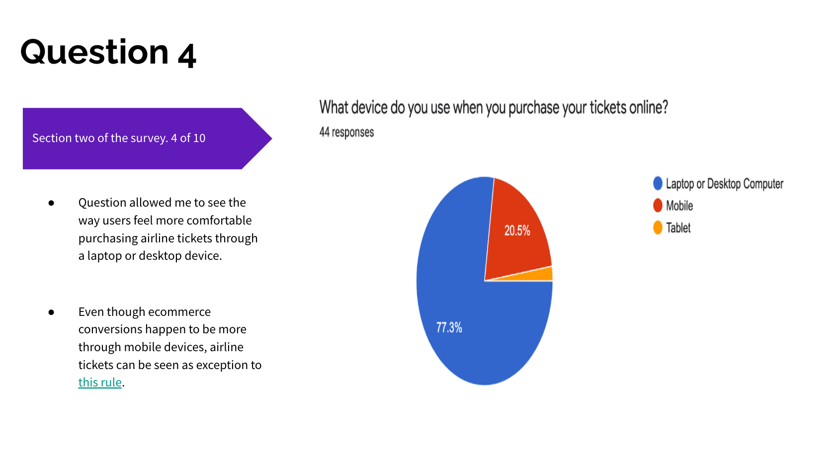Click the "44 responses" text

pos(346,132)
